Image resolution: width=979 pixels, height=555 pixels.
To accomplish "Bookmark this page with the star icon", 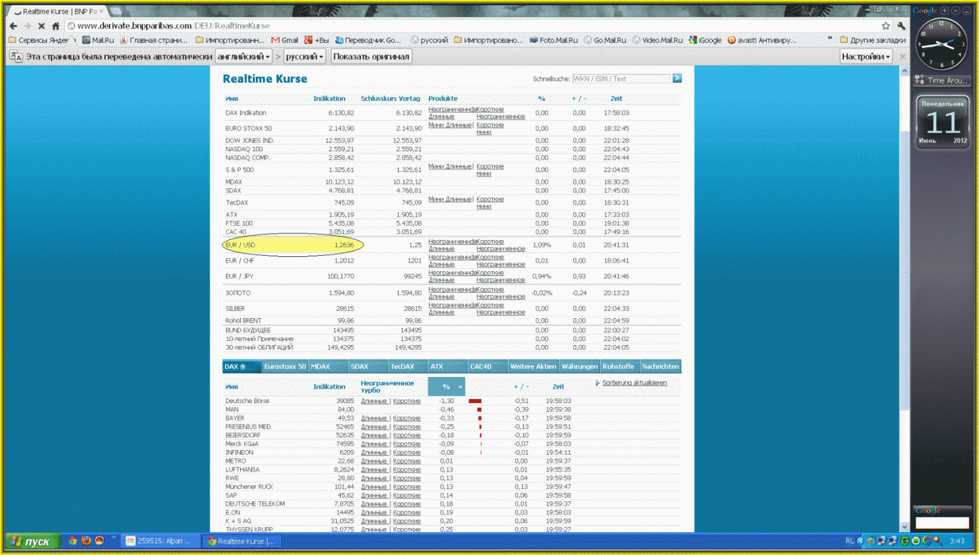I will tap(886, 26).
